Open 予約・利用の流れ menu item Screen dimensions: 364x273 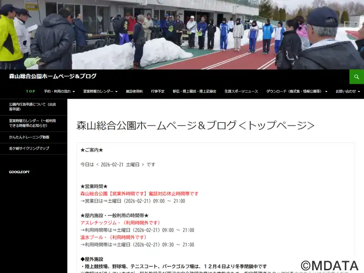click(57, 91)
